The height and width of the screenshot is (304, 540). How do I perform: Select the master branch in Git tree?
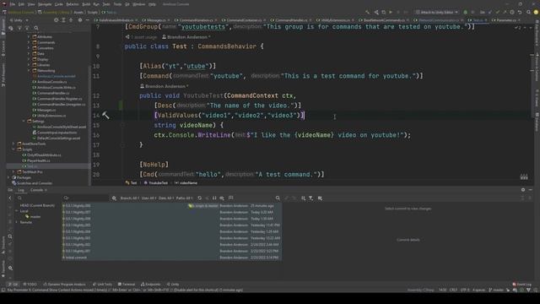point(35,216)
